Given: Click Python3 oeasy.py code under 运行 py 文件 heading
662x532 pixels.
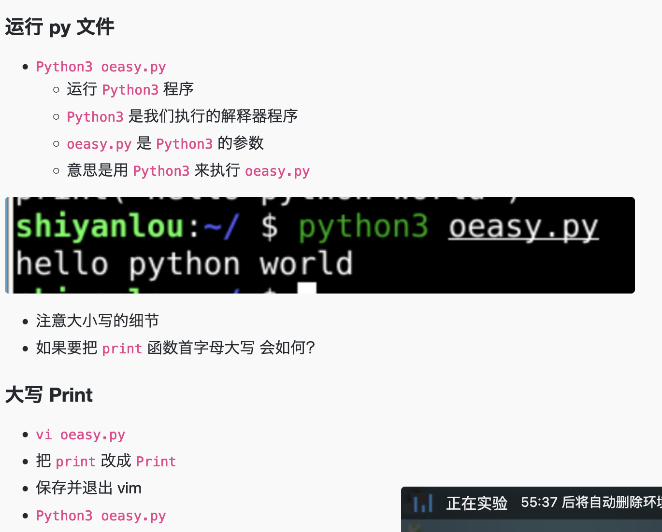Looking at the screenshot, I should [x=101, y=67].
